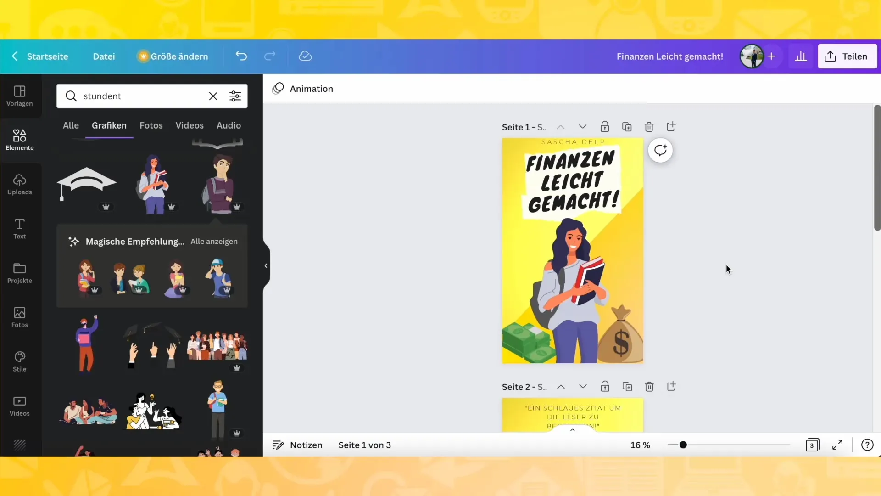Enable animation for current slide
Viewport: 881px width, 496px height.
[303, 89]
